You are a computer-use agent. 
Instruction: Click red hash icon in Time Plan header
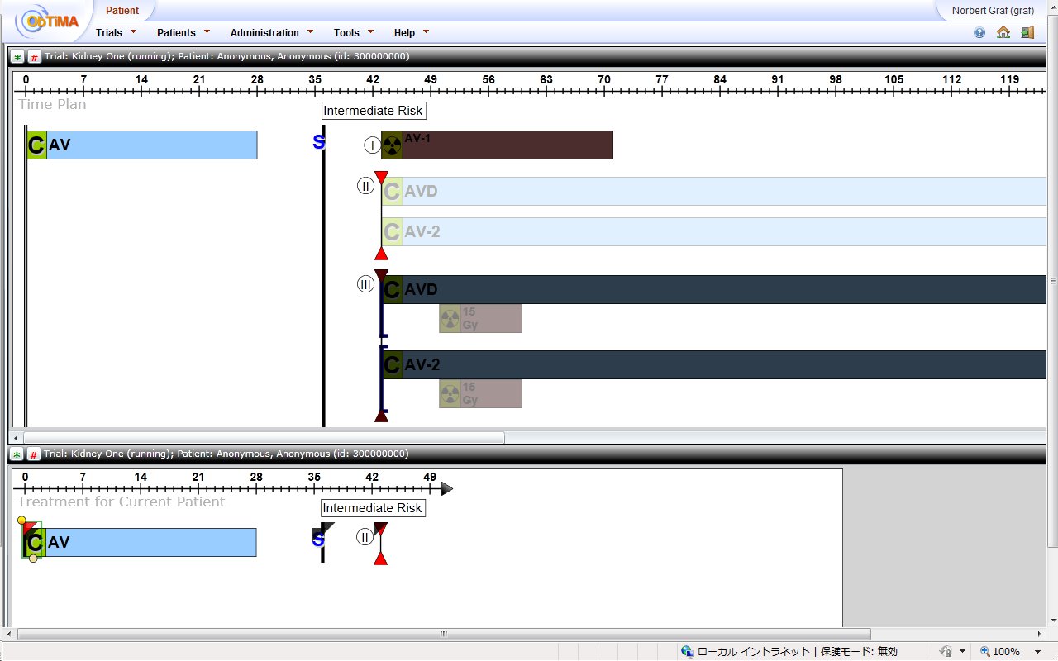coord(34,57)
